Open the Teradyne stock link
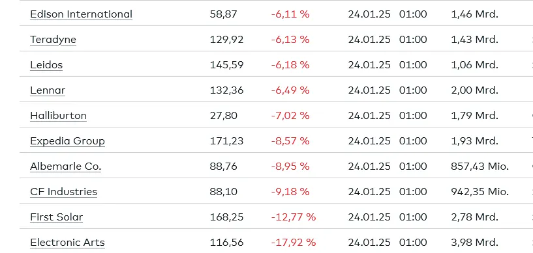Image resolution: width=533 pixels, height=253 pixels. 53,40
